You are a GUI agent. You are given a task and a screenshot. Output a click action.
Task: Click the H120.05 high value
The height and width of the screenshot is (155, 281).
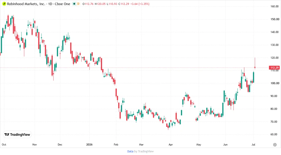click(x=100, y=4)
